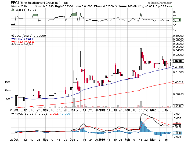
Task: Click the red 0.002 MACD signal value
Action: tap(53, 114)
